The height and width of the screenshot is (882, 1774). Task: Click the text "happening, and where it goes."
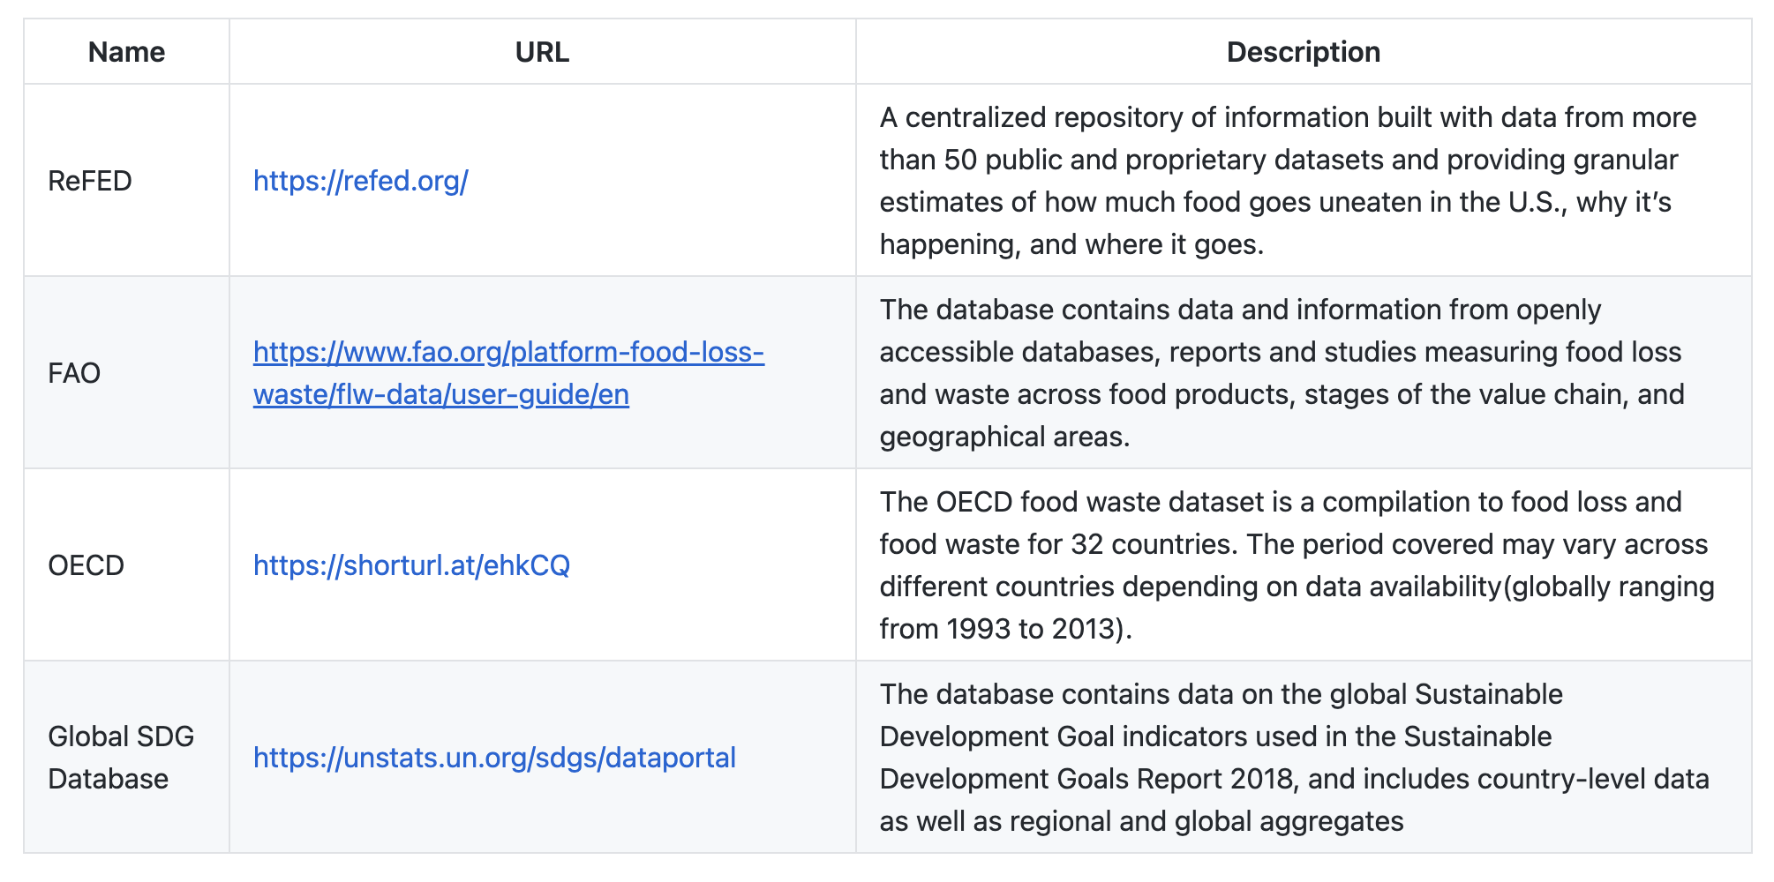pyautogui.click(x=1071, y=244)
